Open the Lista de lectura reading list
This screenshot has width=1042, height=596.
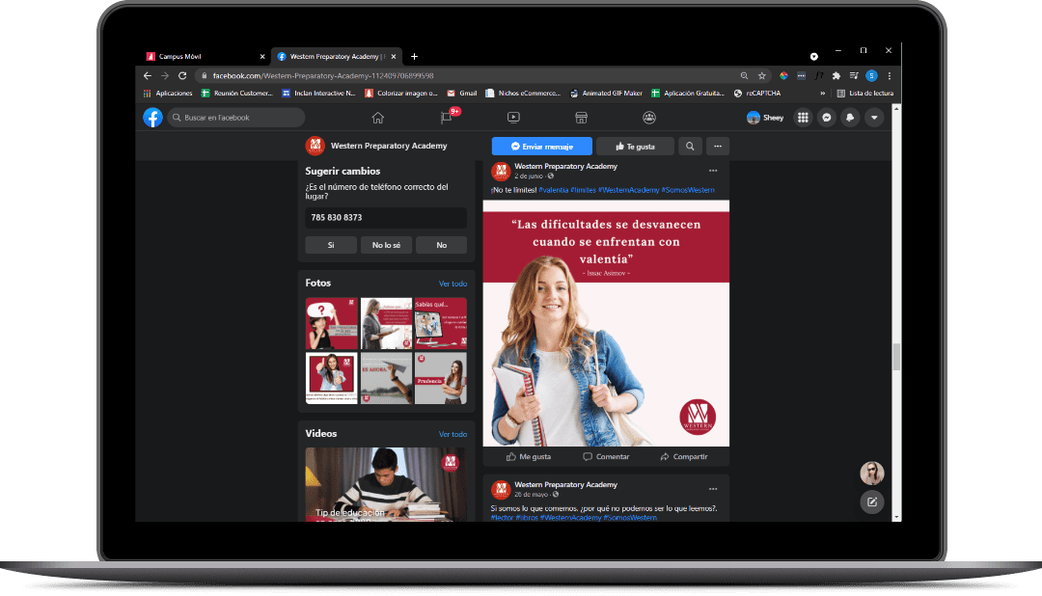point(865,94)
